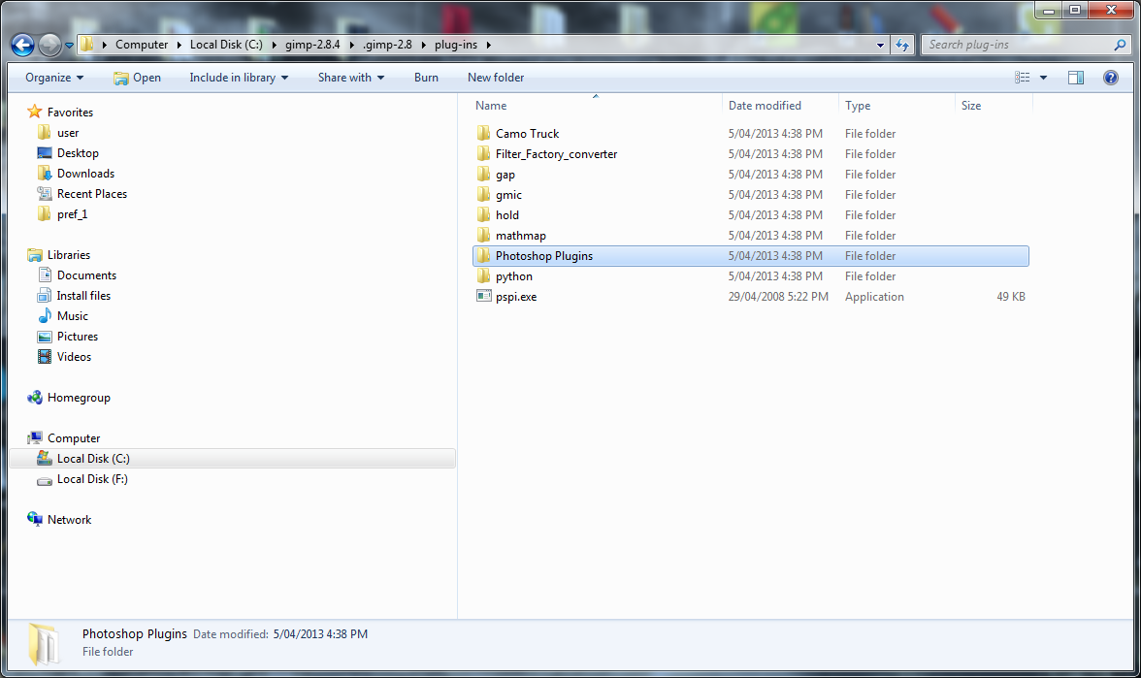
Task: Open the Install files library
Action: (x=83, y=295)
